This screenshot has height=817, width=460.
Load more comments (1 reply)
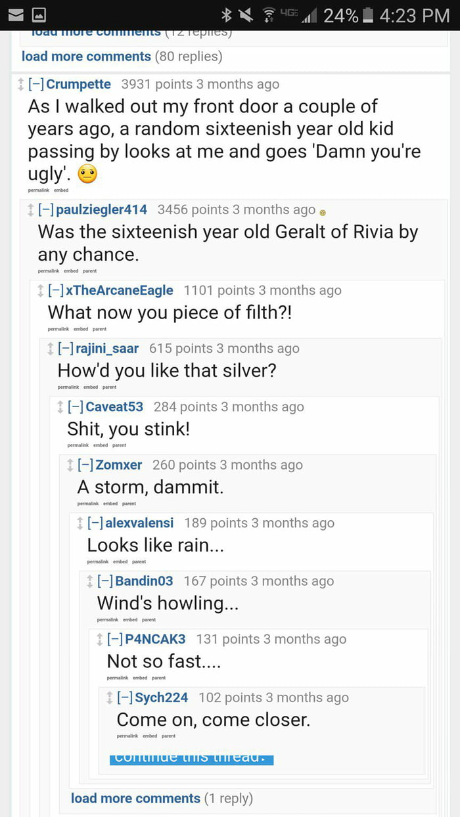(135, 799)
